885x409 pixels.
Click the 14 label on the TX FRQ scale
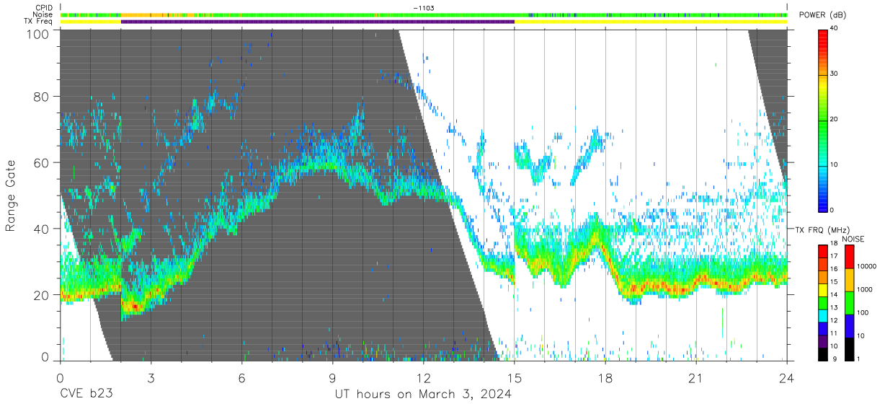(x=834, y=294)
